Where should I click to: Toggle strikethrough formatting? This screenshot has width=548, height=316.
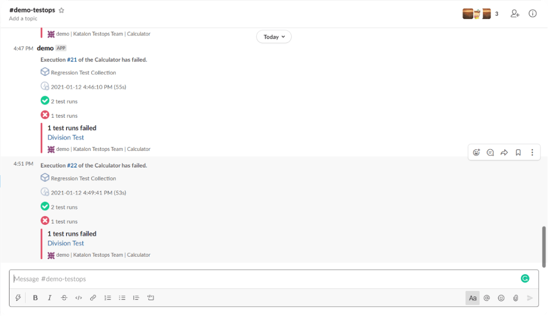(x=64, y=297)
